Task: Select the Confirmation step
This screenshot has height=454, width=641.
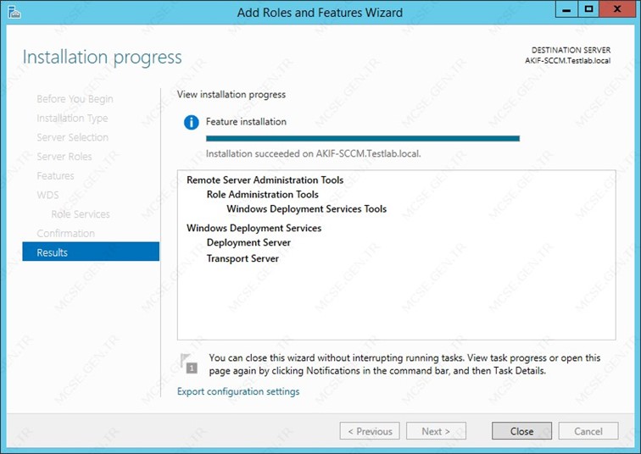Action: 66,233
